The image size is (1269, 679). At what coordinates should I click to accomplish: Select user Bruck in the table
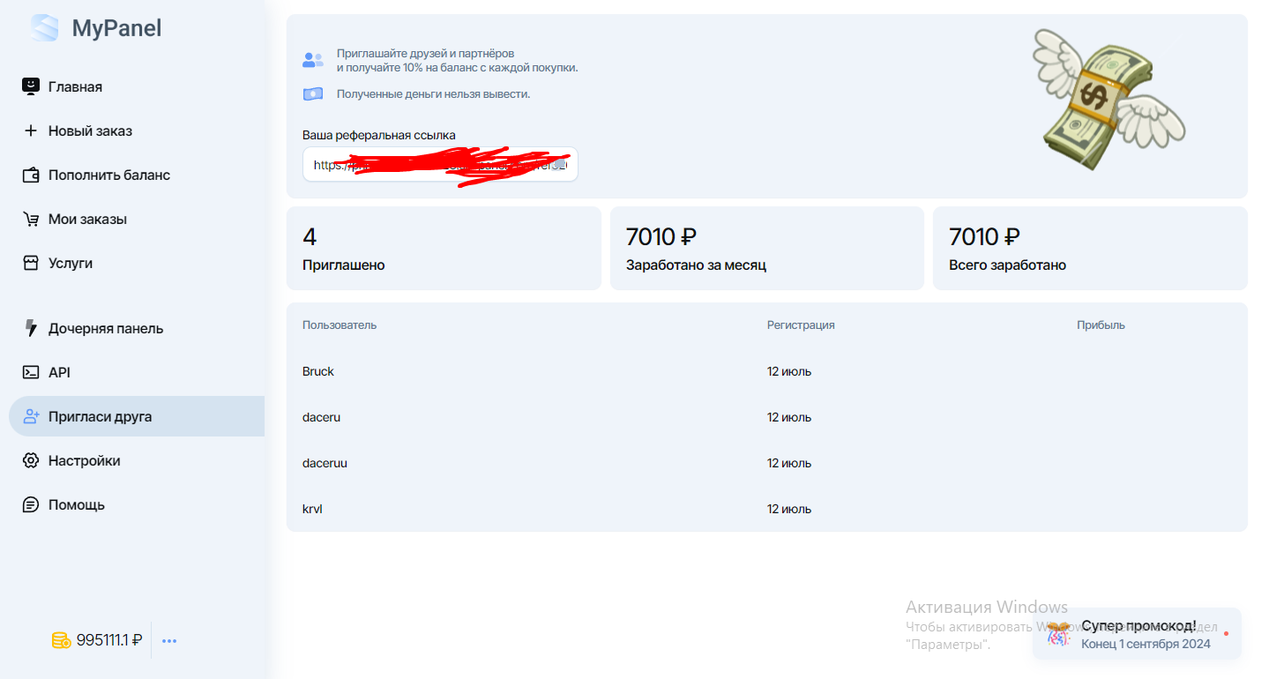coord(318,371)
